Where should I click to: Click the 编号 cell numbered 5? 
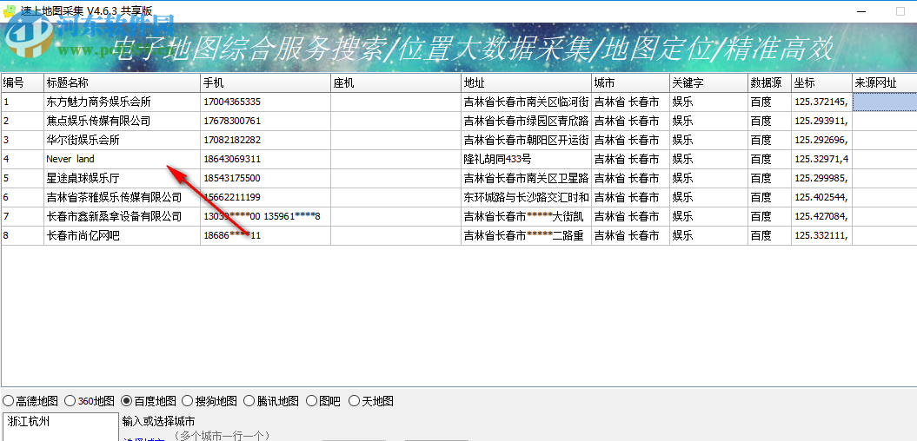click(x=23, y=178)
